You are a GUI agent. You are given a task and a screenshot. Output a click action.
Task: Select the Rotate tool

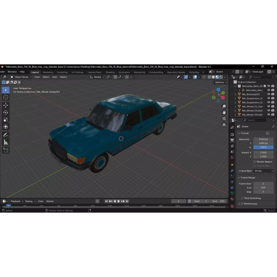coord(6,113)
